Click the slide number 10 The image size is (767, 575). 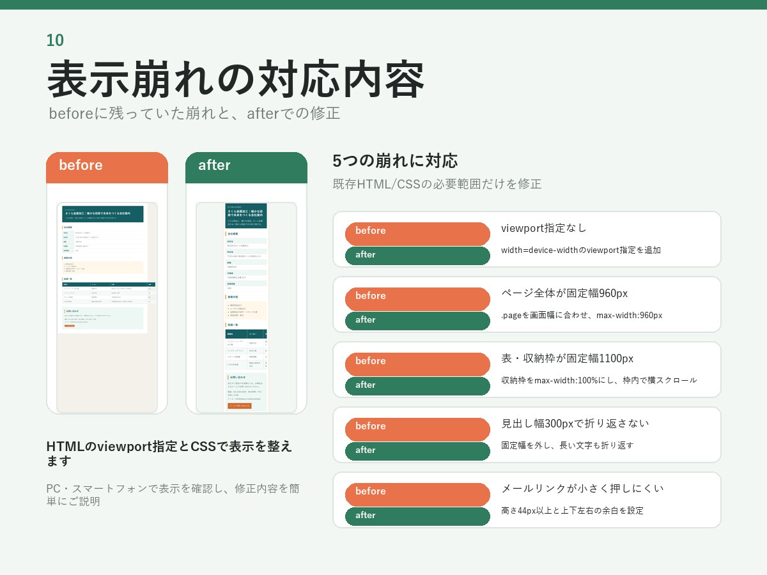pyautogui.click(x=55, y=40)
